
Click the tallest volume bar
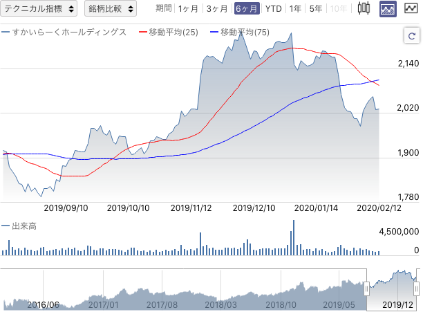[x=294, y=238]
